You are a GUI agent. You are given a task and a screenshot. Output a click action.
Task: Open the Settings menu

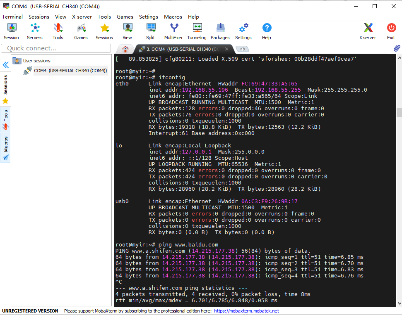pos(149,17)
